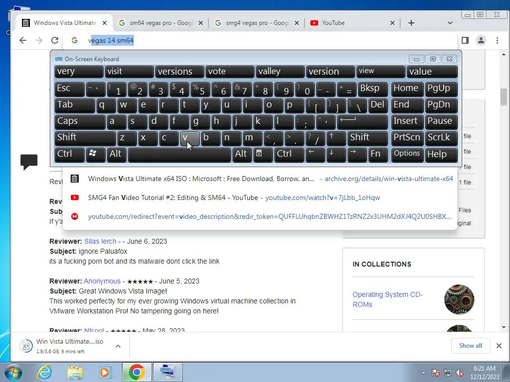Toggle the ScrLk key
Screen dimensions: 510x382
(x=441, y=138)
